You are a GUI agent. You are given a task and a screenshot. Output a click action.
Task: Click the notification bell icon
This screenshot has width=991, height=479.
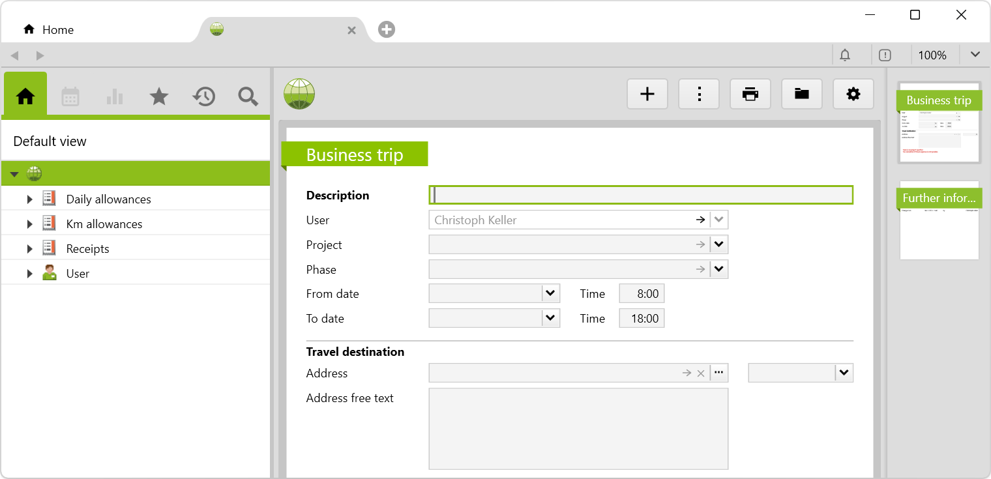[845, 55]
